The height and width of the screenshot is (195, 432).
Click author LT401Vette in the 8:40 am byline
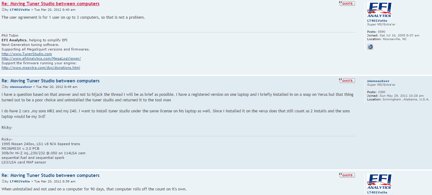click(20, 10)
